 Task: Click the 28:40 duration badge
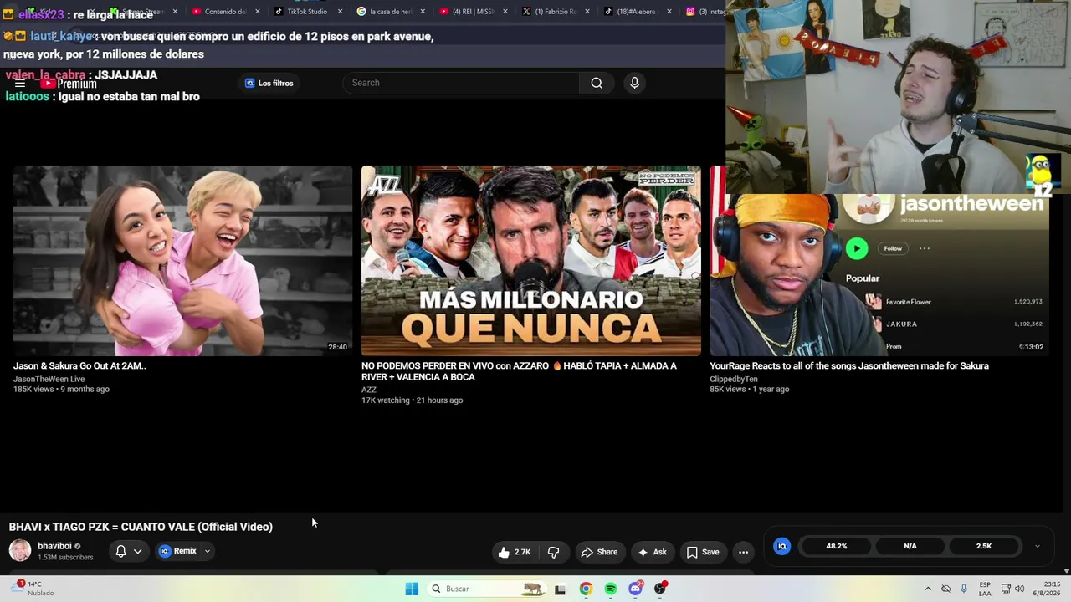tap(337, 347)
